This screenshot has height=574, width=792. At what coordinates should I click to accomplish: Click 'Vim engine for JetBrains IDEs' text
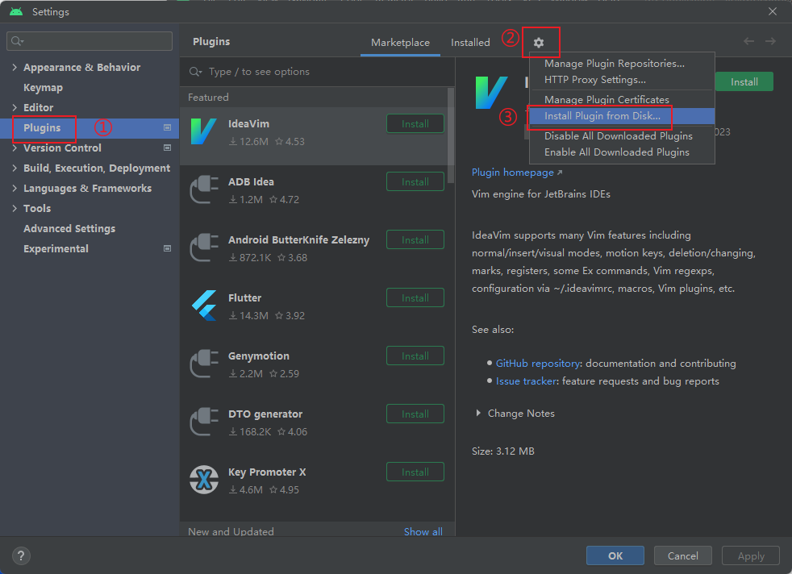tap(541, 193)
